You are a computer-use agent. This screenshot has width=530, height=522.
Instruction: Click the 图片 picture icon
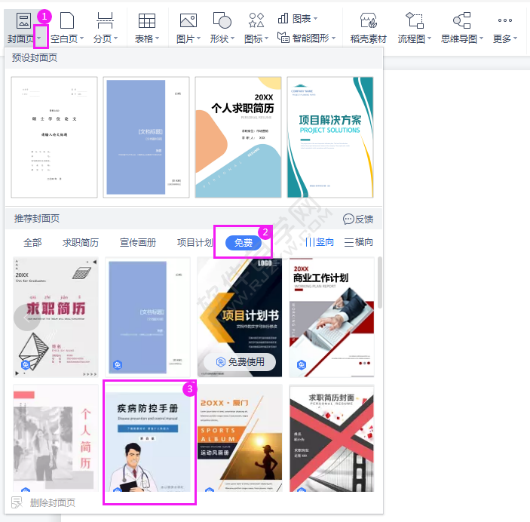coord(188,20)
